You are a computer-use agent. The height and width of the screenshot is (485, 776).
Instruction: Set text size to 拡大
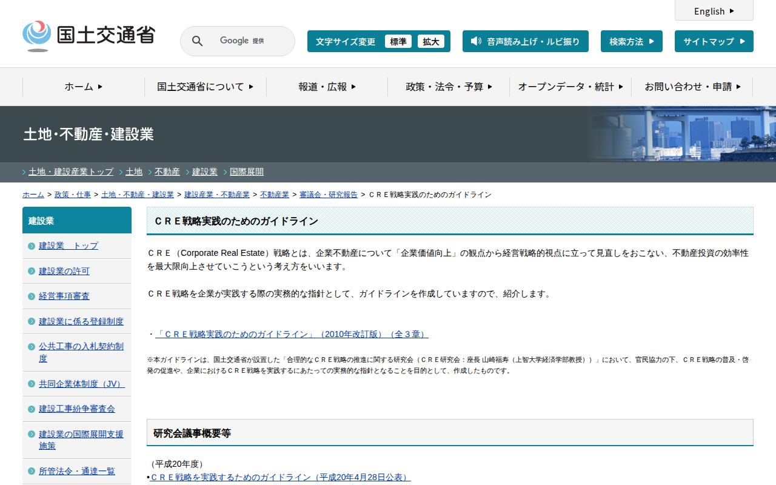coord(431,42)
